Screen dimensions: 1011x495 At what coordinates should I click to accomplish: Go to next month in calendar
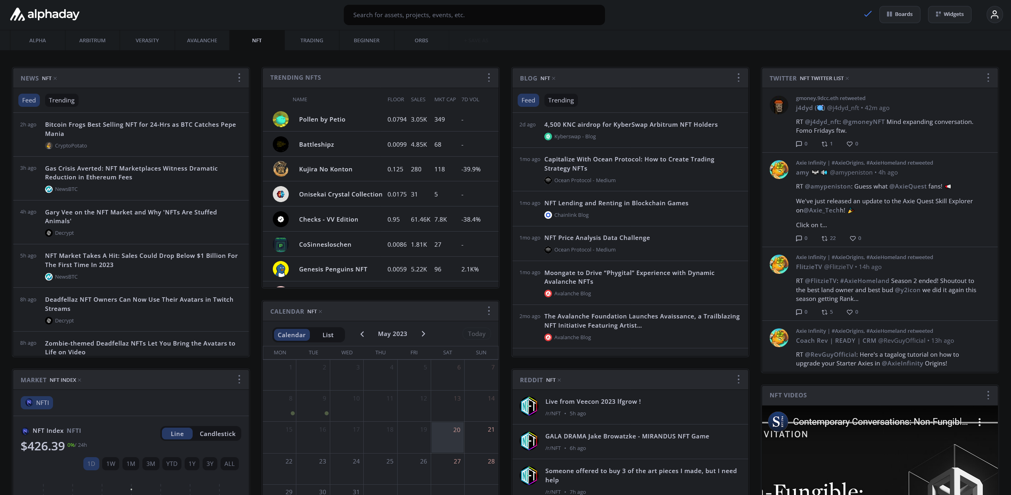tap(423, 334)
